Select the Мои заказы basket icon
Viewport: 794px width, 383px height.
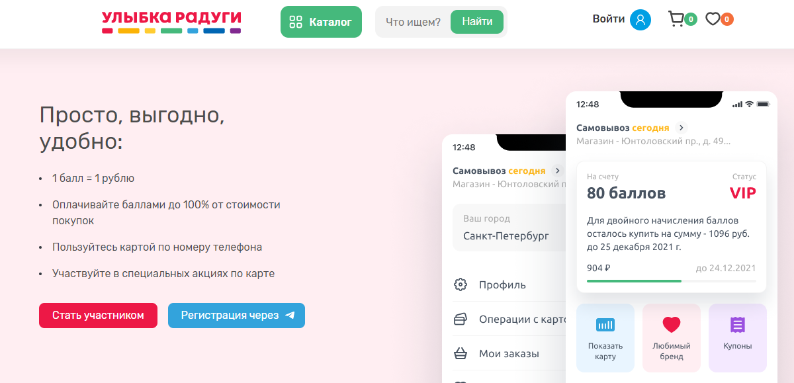tap(461, 353)
